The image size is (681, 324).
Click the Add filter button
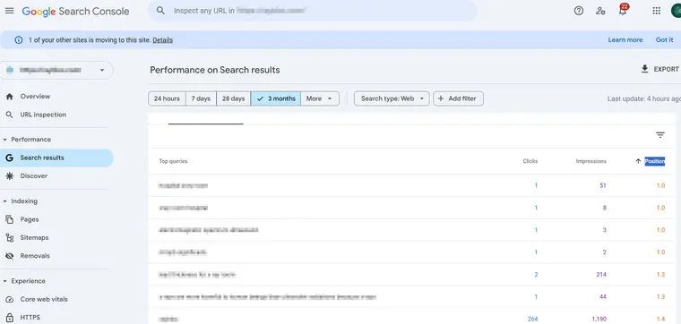pos(458,98)
